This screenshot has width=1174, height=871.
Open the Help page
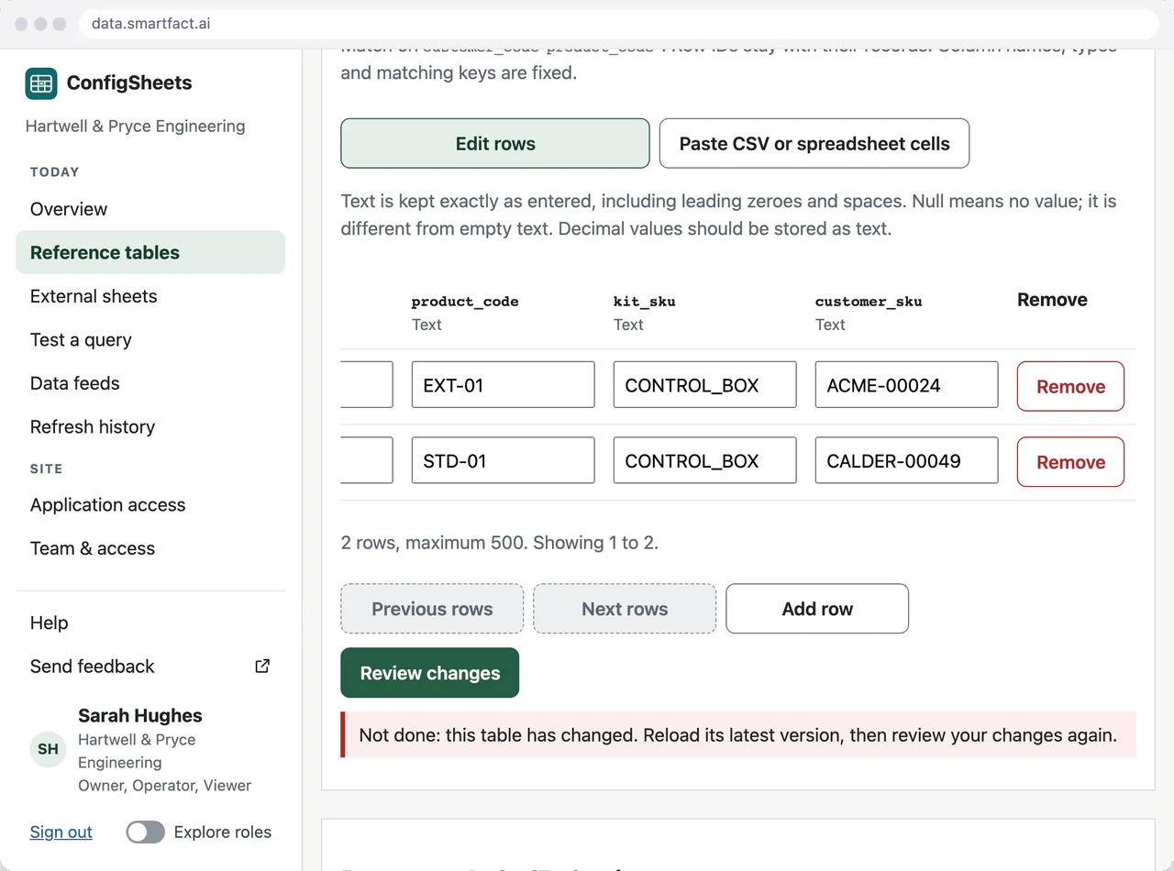[x=150, y=623]
